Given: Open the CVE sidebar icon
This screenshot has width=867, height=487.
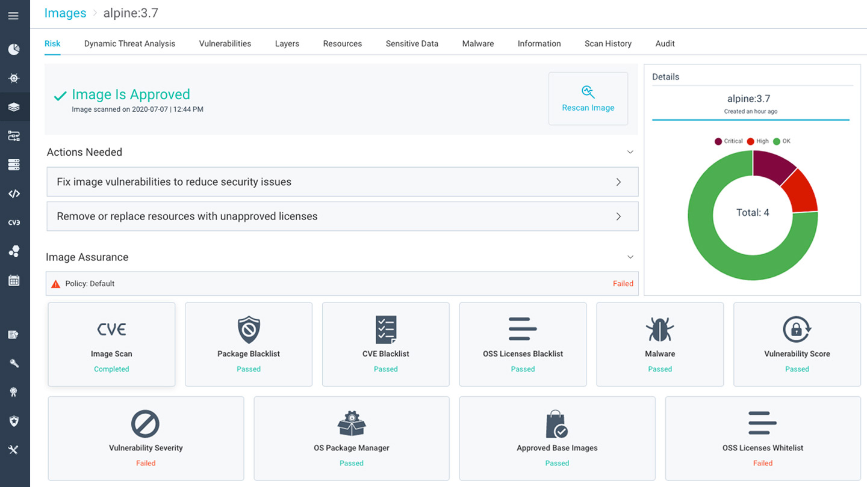Looking at the screenshot, I should (x=14, y=222).
